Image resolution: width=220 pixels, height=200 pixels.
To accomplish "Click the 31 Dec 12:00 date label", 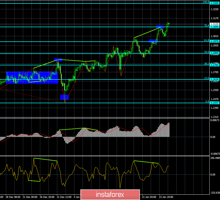I will (64, 197).
